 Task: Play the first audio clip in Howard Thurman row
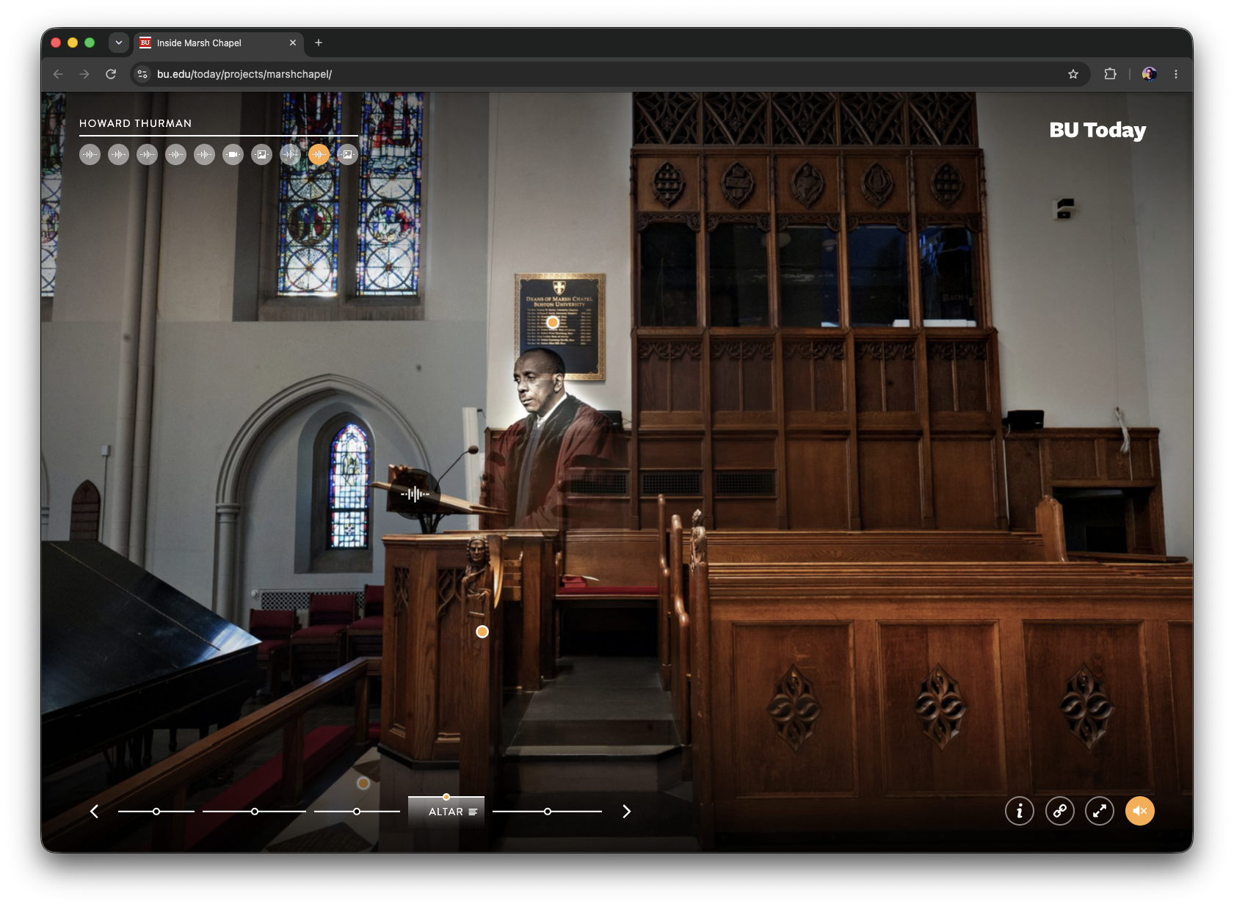tap(90, 155)
